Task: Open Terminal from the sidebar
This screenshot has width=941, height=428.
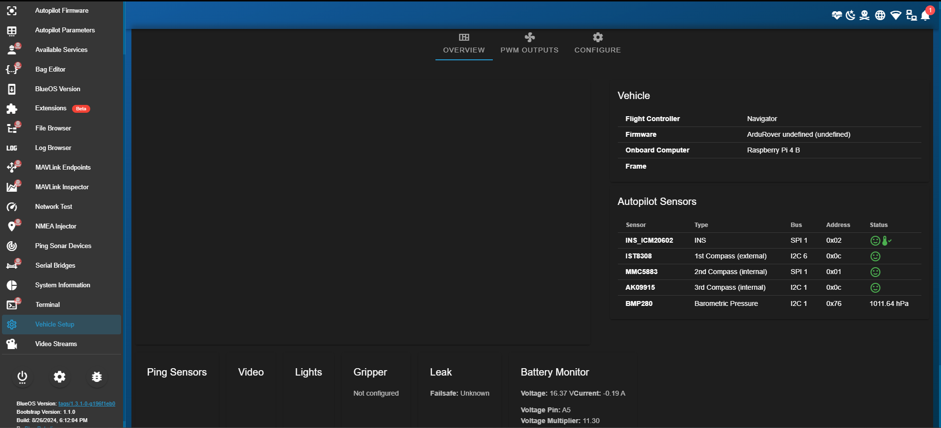Action: (x=61, y=305)
